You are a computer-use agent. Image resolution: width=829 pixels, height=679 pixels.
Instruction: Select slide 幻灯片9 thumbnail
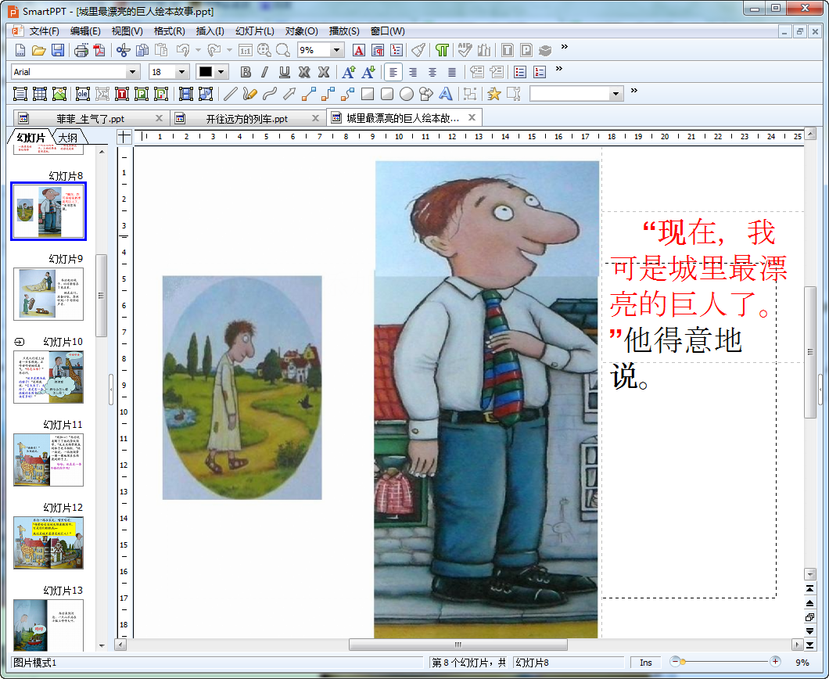tap(48, 294)
